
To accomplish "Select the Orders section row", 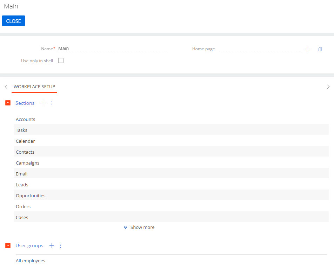I will 171,206.
